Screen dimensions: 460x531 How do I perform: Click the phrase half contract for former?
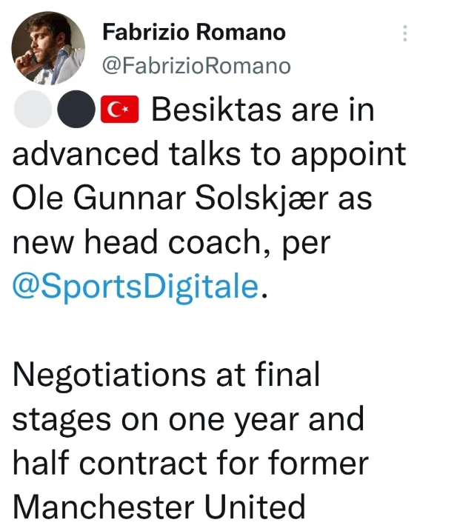(190, 463)
